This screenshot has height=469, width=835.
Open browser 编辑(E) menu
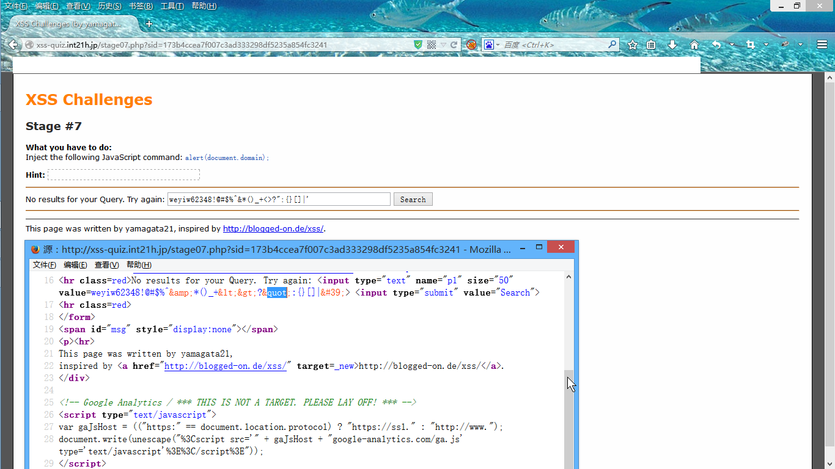coord(47,6)
